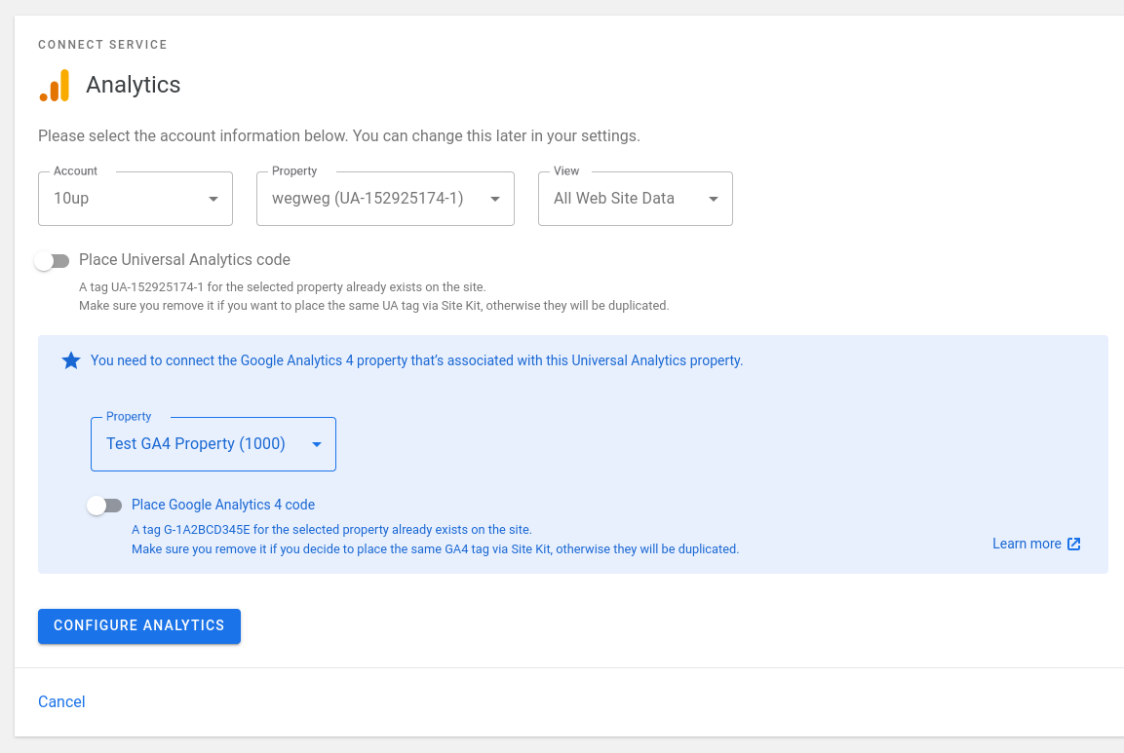The width and height of the screenshot is (1124, 753).
Task: Click the Configure Analytics button
Action: click(139, 626)
